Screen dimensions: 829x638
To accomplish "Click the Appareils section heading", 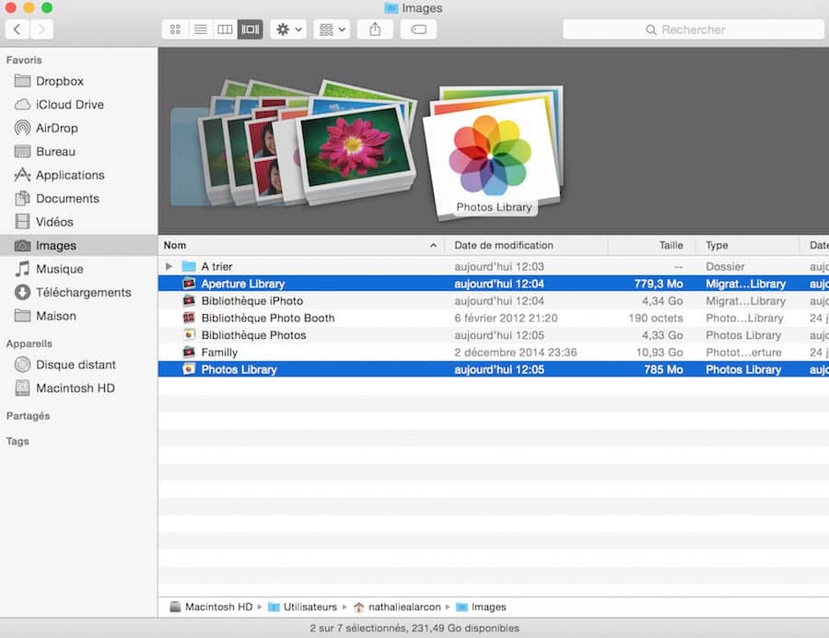I will click(x=29, y=343).
